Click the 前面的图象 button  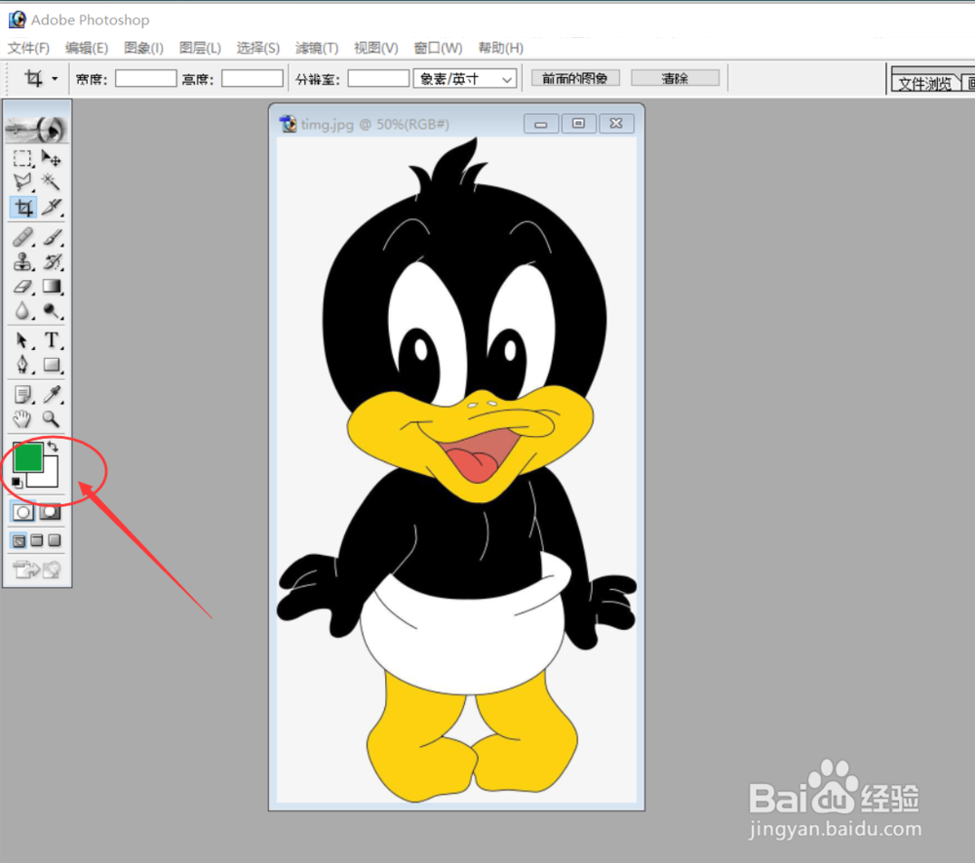[575, 78]
